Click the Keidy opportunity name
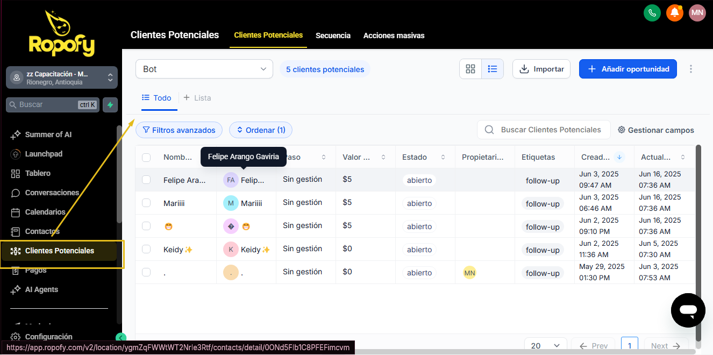This screenshot has height=355, width=713. point(178,250)
